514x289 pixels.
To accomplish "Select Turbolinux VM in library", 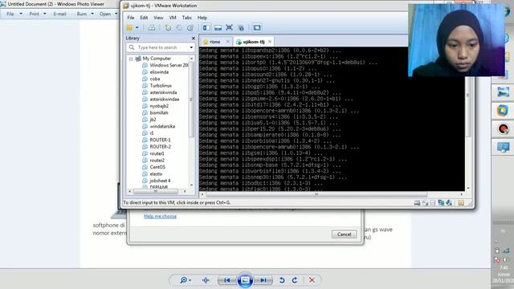I will point(161,86).
